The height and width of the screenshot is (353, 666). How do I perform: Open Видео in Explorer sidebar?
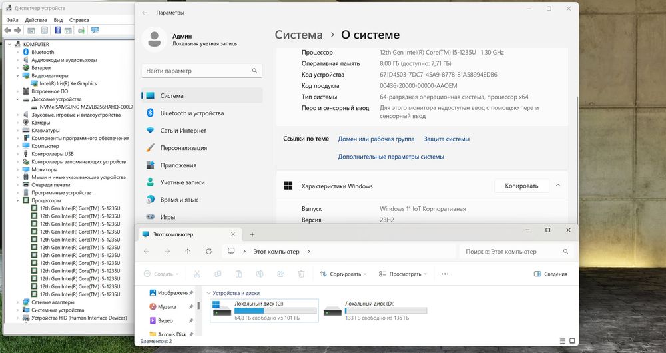pyautogui.click(x=165, y=321)
